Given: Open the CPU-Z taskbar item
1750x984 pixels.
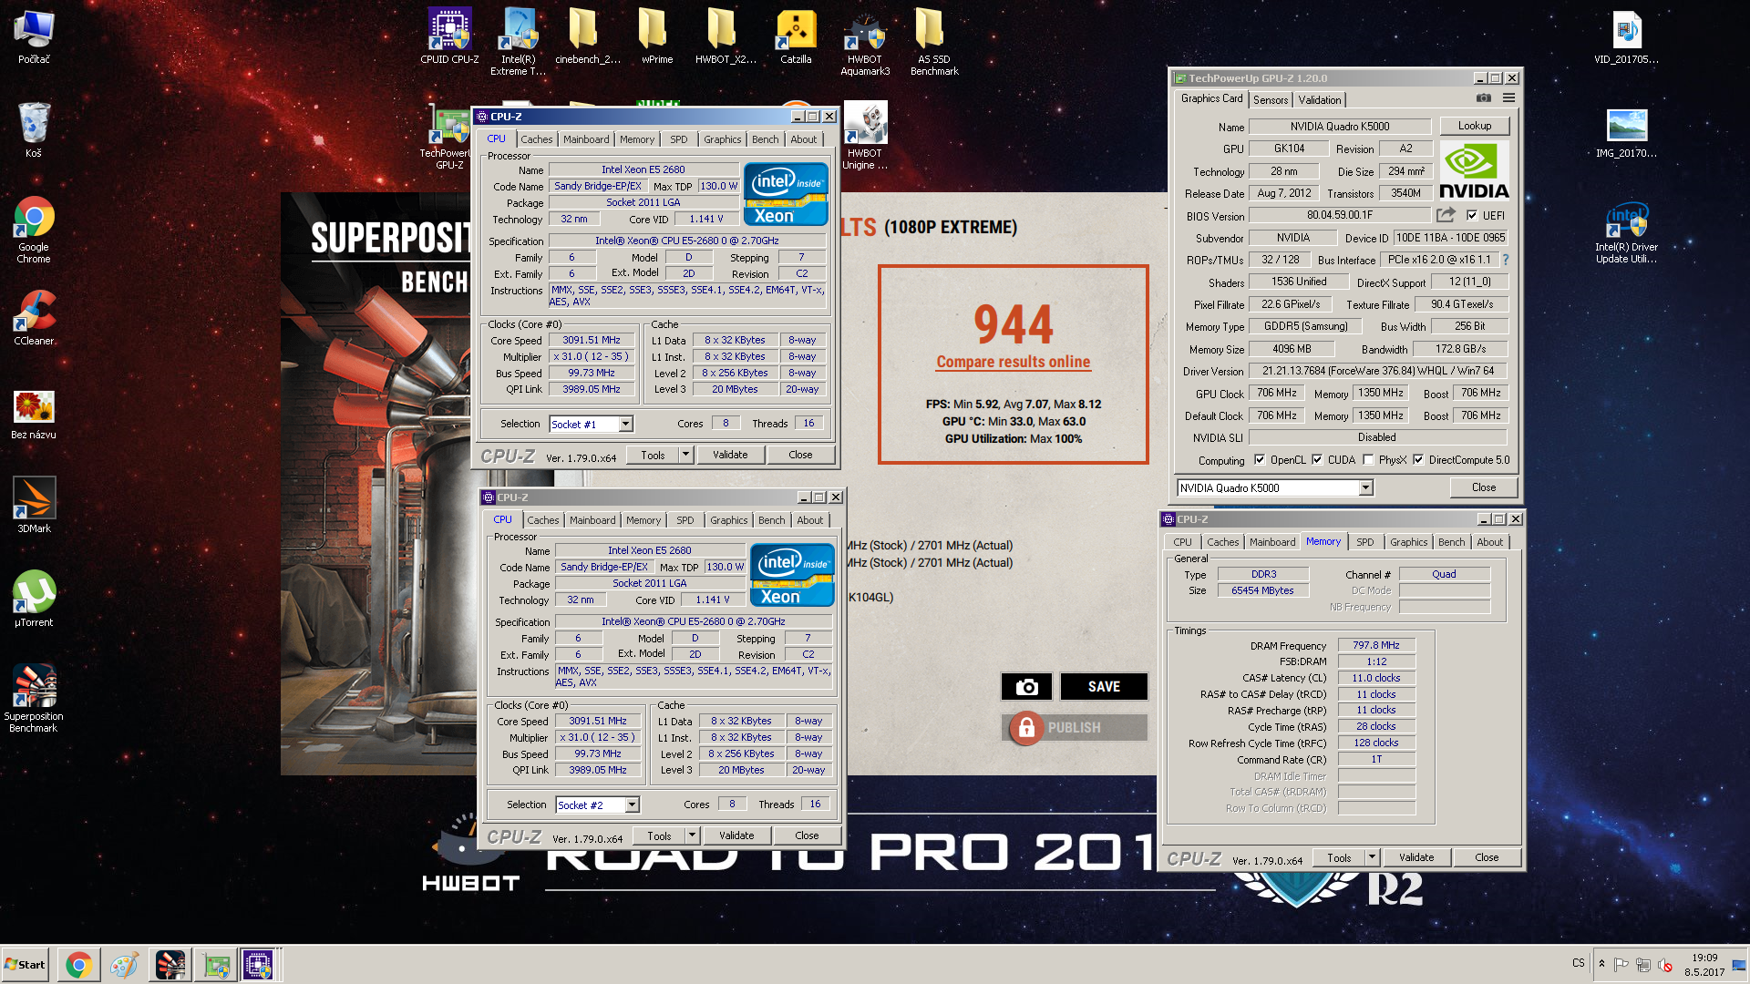Looking at the screenshot, I should click(x=258, y=964).
